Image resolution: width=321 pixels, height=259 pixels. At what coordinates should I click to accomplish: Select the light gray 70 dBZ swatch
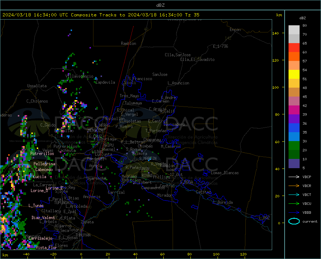coord(294,30)
